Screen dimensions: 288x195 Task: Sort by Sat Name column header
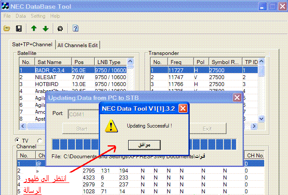click(x=53, y=62)
